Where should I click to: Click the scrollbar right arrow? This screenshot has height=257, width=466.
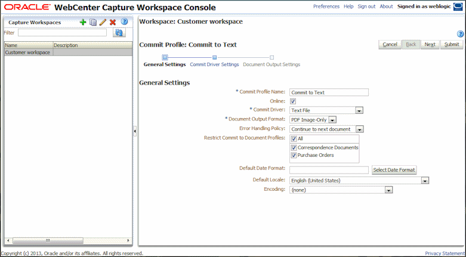pyautogui.click(x=128, y=240)
